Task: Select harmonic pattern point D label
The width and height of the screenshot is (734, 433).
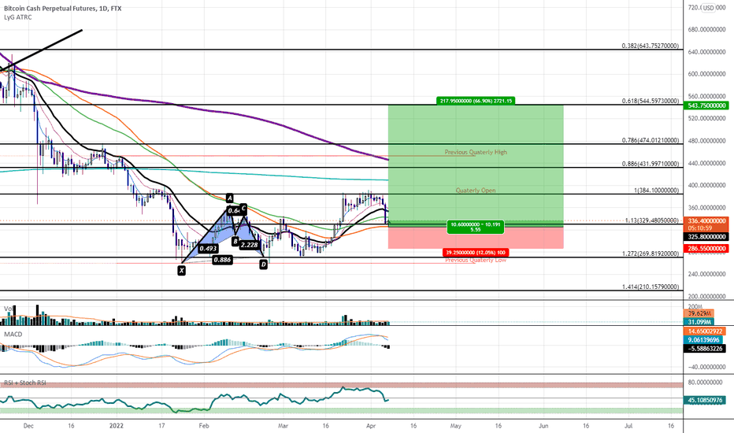Action: tap(264, 265)
